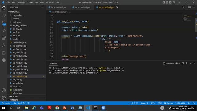Open the Search view in activity bar
Image resolution: width=197 pixels, height=111 pixels.
click(4, 16)
